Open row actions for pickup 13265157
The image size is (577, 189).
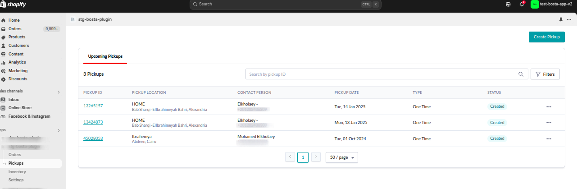click(x=549, y=106)
